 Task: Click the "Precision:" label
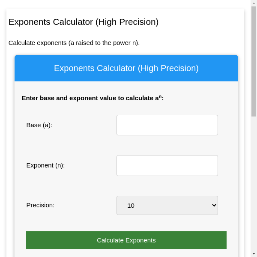tap(40, 205)
